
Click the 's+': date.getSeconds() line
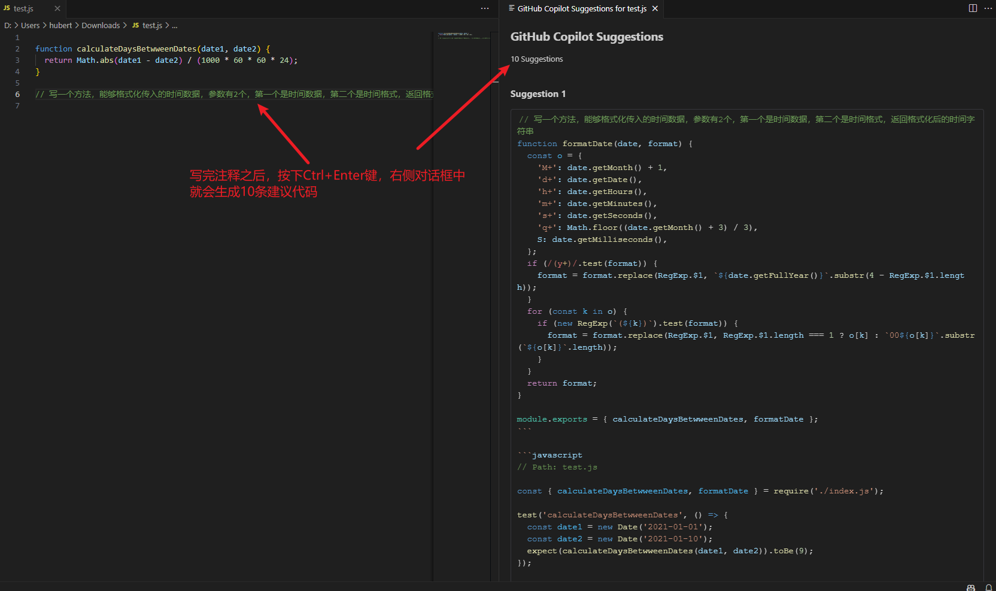(597, 216)
